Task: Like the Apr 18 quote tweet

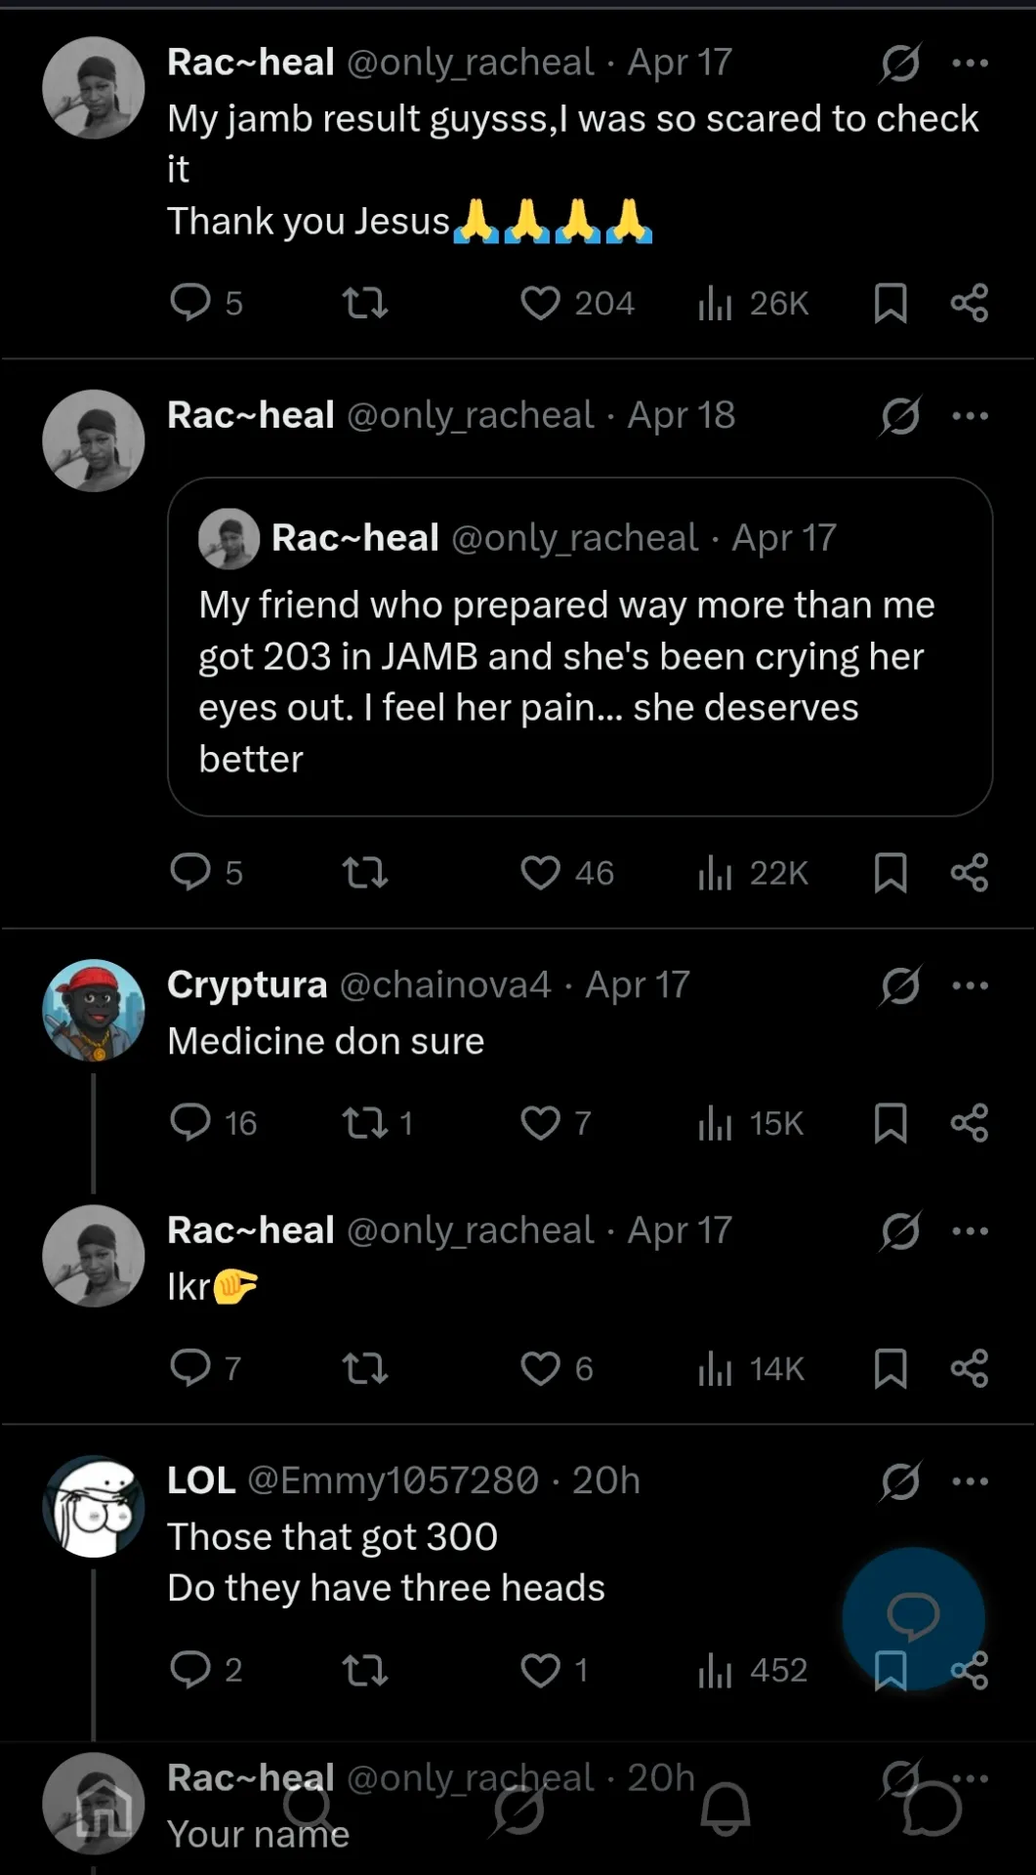Action: (x=540, y=872)
